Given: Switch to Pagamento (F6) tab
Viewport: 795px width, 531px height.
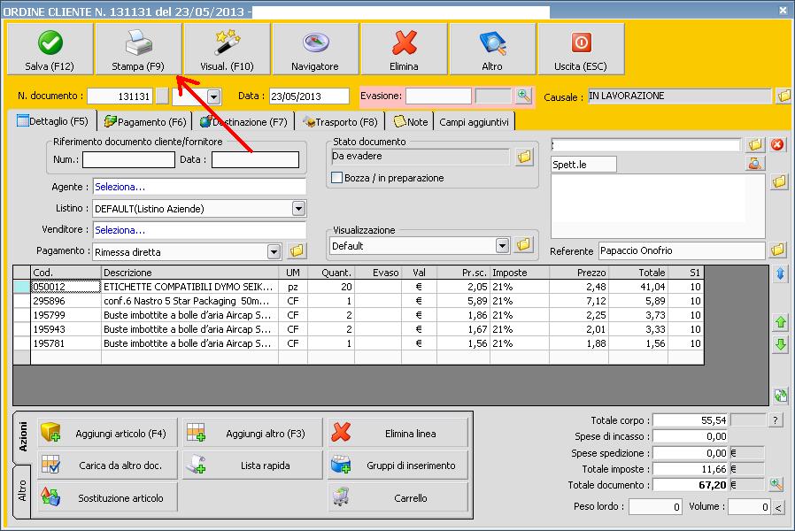Looking at the screenshot, I should coord(145,122).
